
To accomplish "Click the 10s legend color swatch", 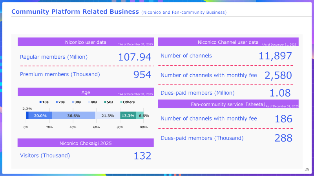I will pos(40,102).
